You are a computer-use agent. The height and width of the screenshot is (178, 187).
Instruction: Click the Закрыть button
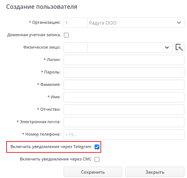155,172
